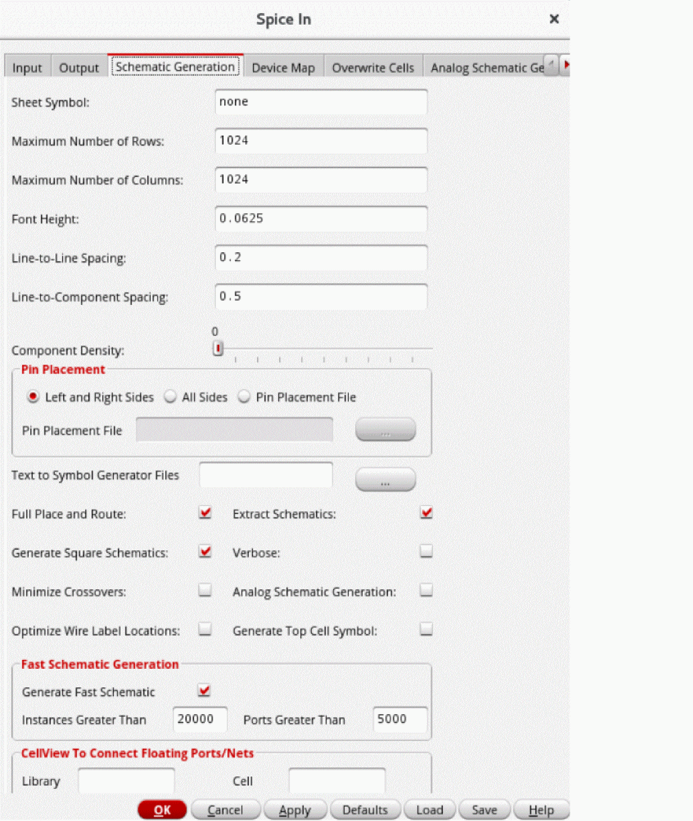
Task: Edit Instances Greater Than value
Action: click(200, 720)
